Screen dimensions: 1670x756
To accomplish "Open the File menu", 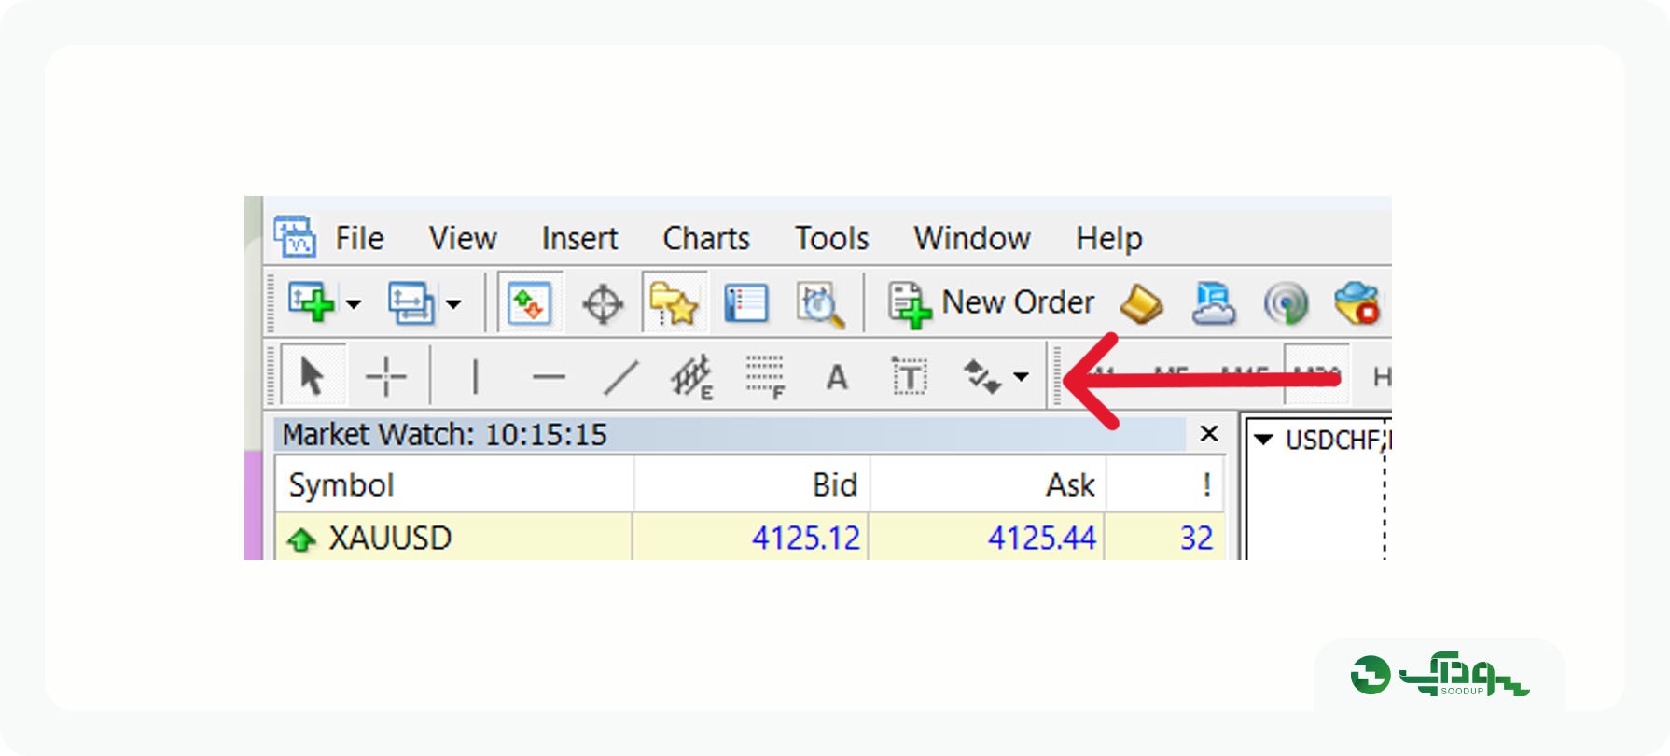I will (x=359, y=238).
